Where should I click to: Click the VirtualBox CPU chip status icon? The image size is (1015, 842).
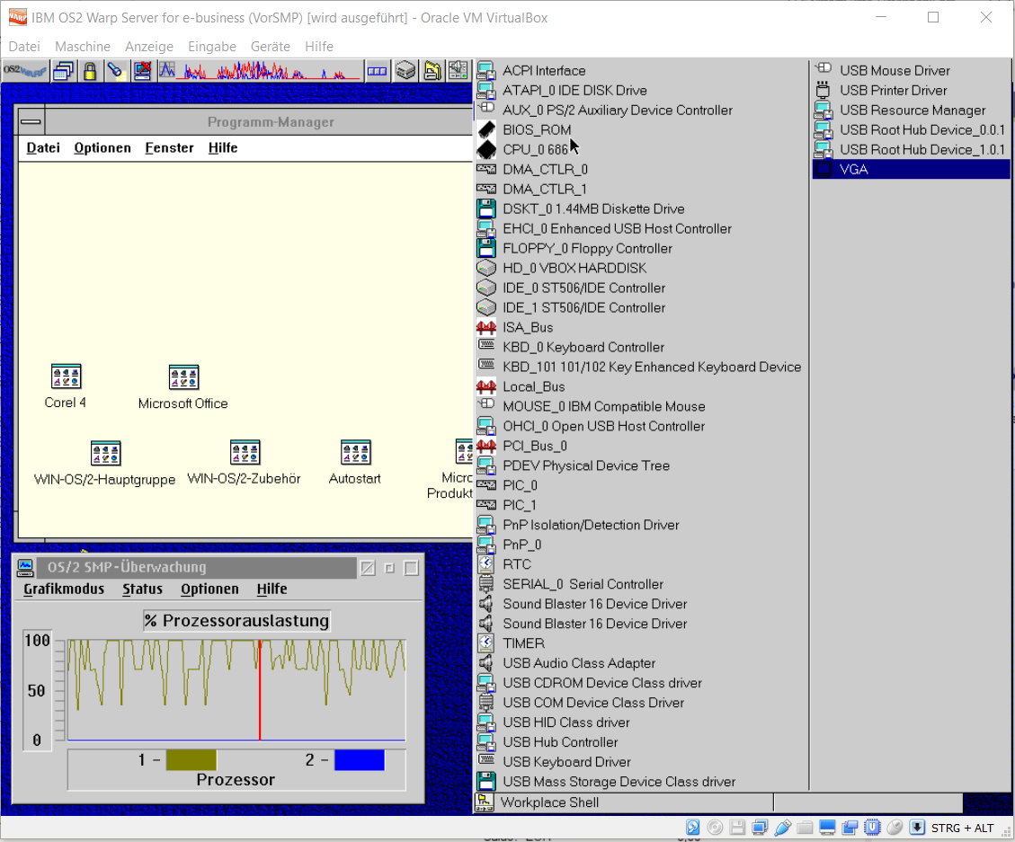[x=873, y=828]
